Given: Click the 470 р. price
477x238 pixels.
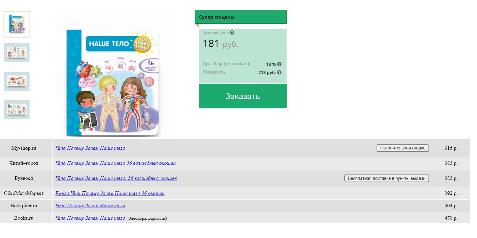Looking at the screenshot, I should (451, 218).
